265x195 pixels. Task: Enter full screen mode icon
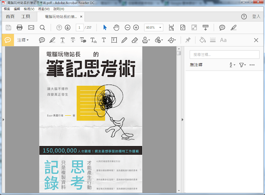[194, 27]
